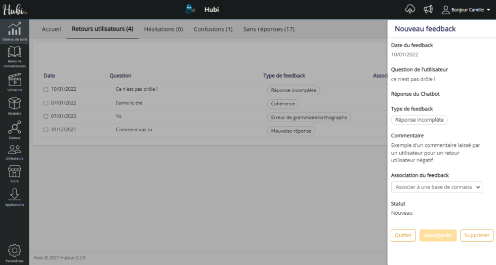Expand the Association du feedback dropdown
Screen dimensions: 496x265
tap(436, 187)
